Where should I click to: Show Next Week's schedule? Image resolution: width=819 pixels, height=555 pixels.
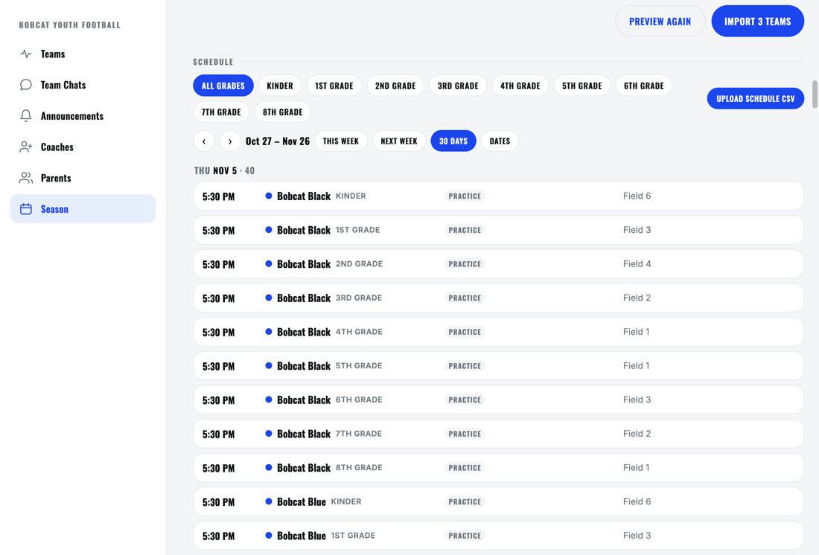pos(399,141)
